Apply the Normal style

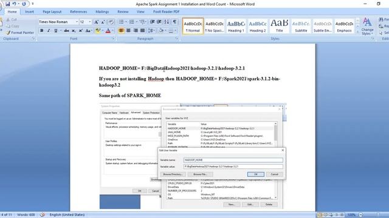[x=193, y=26]
